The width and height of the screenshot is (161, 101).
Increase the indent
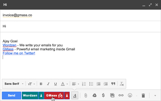point(106,84)
